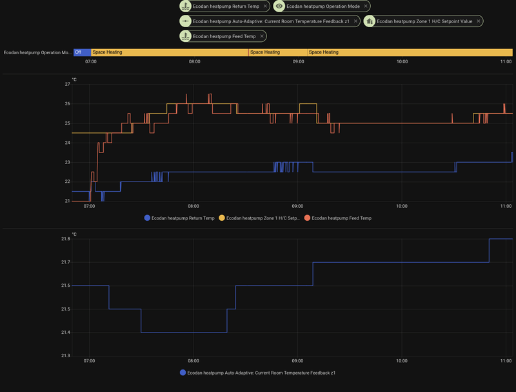Click the blue Return Temp legend dot

click(x=147, y=218)
